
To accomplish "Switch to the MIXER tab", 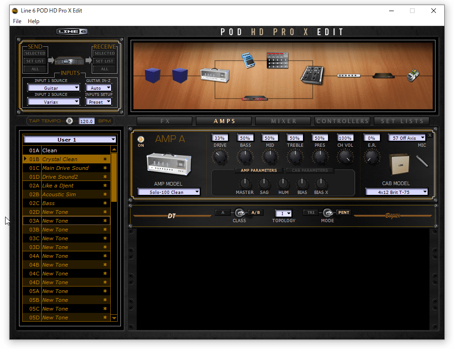I will 283,121.
